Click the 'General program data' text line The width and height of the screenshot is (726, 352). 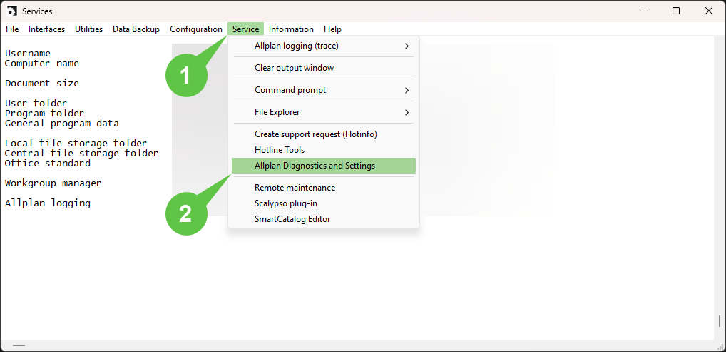tap(61, 124)
